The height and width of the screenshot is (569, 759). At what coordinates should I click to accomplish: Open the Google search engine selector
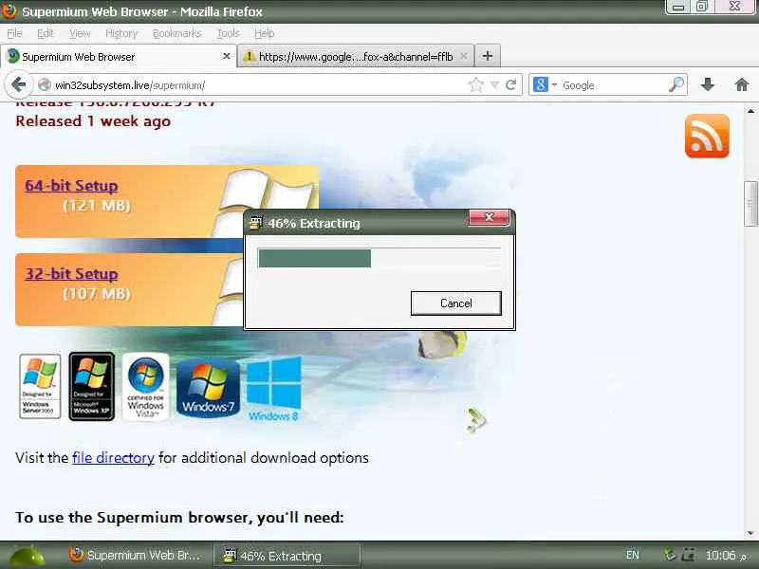click(x=545, y=85)
